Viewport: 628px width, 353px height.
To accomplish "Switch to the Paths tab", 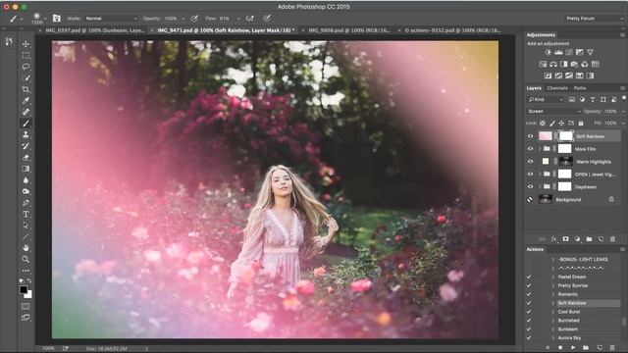I will tap(580, 88).
